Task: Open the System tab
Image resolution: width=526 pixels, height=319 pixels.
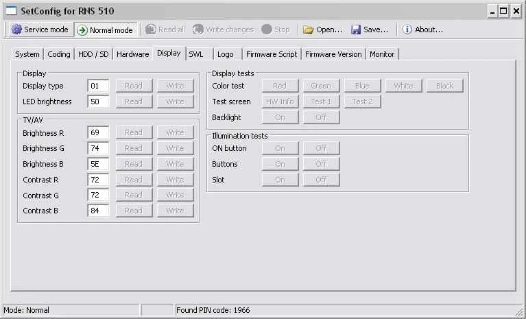Action: [x=27, y=54]
